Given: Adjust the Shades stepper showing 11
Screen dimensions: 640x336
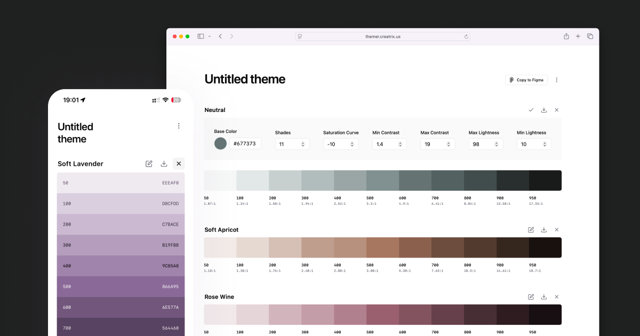Looking at the screenshot, I should coord(292,144).
